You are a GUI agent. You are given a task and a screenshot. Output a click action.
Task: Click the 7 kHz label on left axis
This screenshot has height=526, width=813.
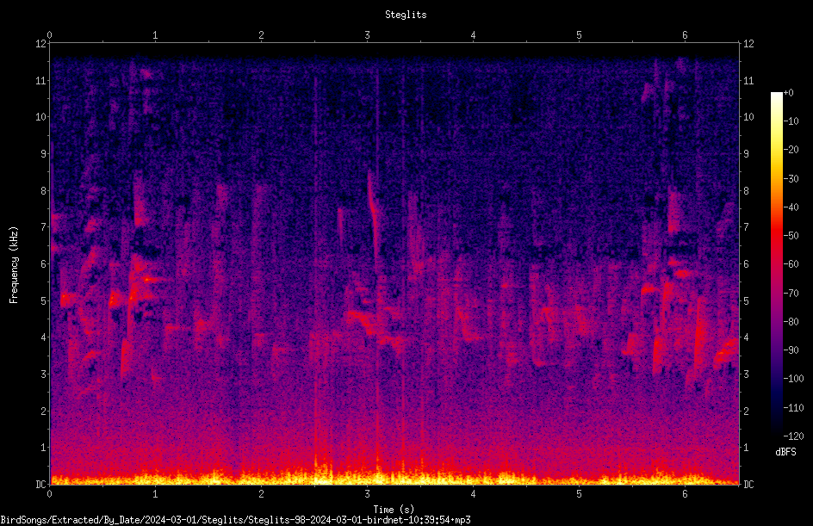point(44,227)
